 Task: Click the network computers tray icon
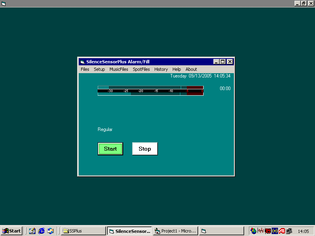[289, 231]
